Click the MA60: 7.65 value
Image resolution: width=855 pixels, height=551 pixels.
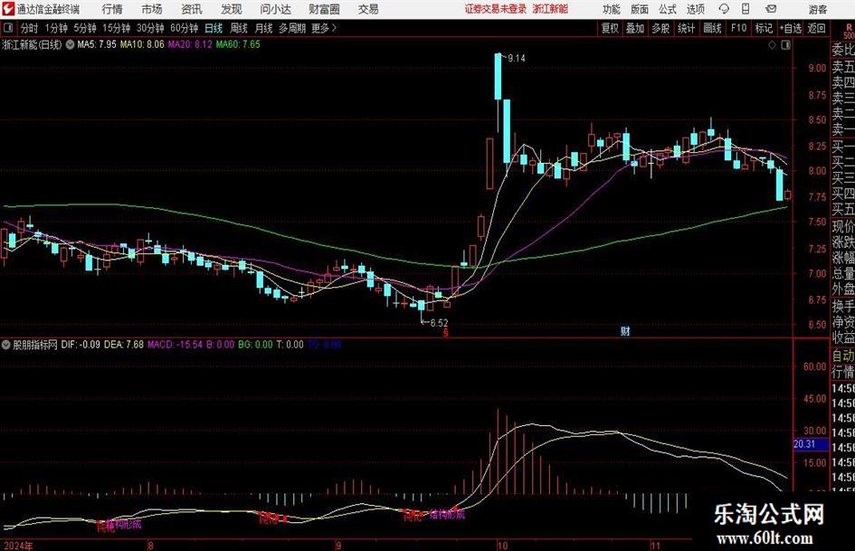click(238, 44)
